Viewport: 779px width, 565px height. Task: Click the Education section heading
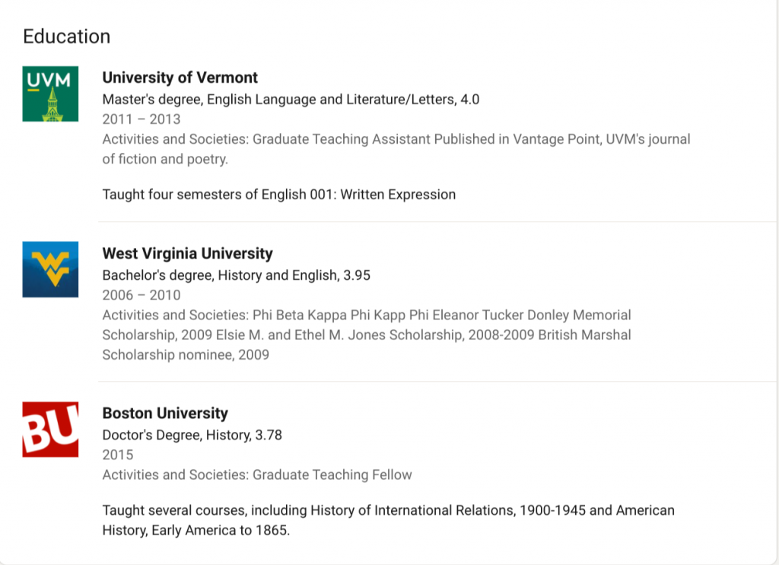(67, 37)
